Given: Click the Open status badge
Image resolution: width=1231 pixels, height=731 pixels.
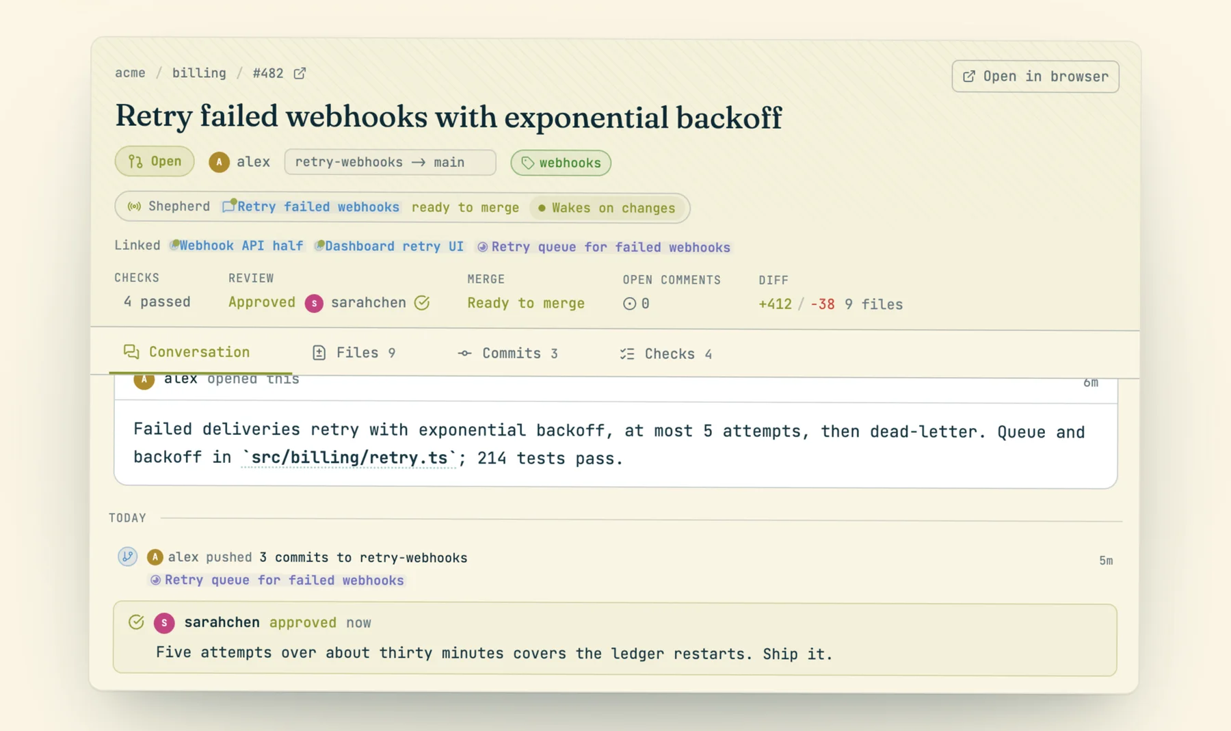Looking at the screenshot, I should pos(155,161).
